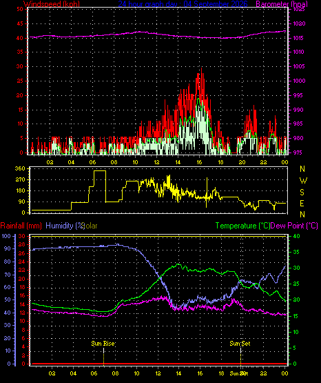Click the N compass label at top
This screenshot has height=383, width=321.
click(302, 169)
